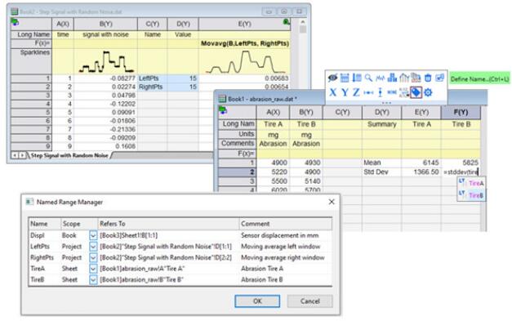Set column as X error bar
This screenshot has width=512, height=321.
pos(368,93)
